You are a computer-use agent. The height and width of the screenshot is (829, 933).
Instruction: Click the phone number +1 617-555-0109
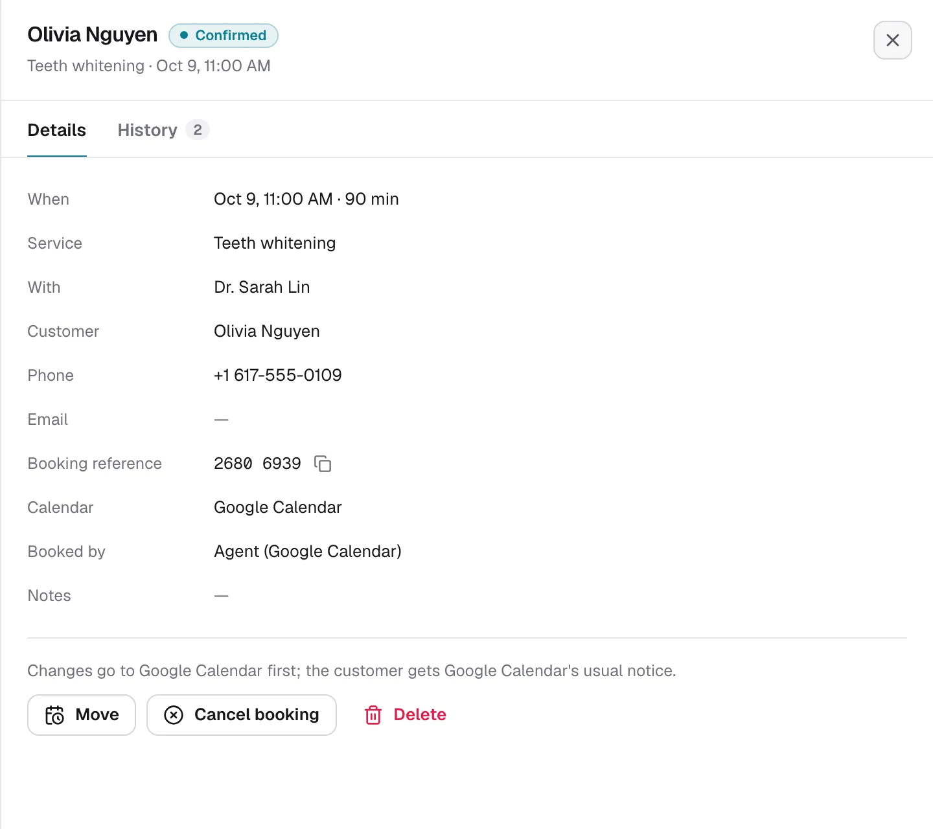[x=278, y=376]
